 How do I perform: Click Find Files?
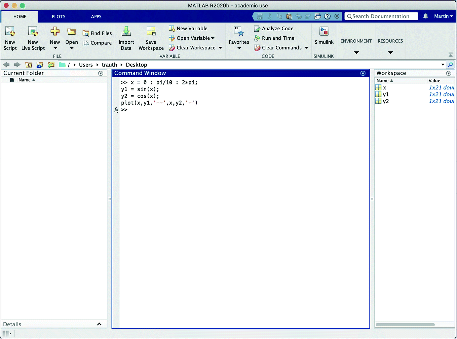[x=97, y=33]
